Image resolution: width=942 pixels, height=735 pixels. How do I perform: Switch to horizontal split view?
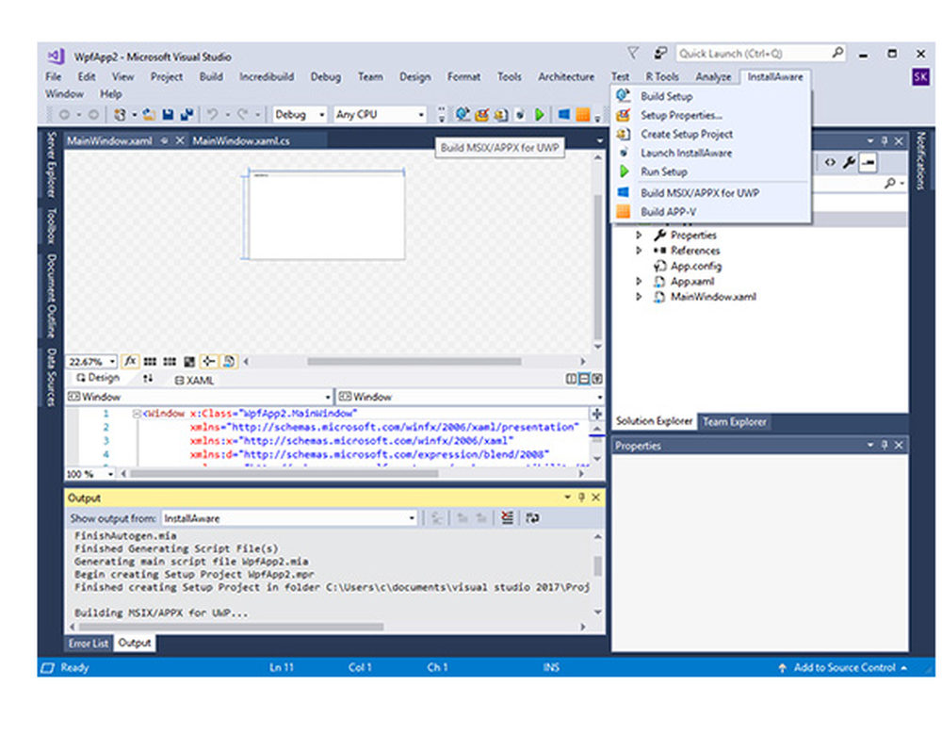click(x=583, y=379)
